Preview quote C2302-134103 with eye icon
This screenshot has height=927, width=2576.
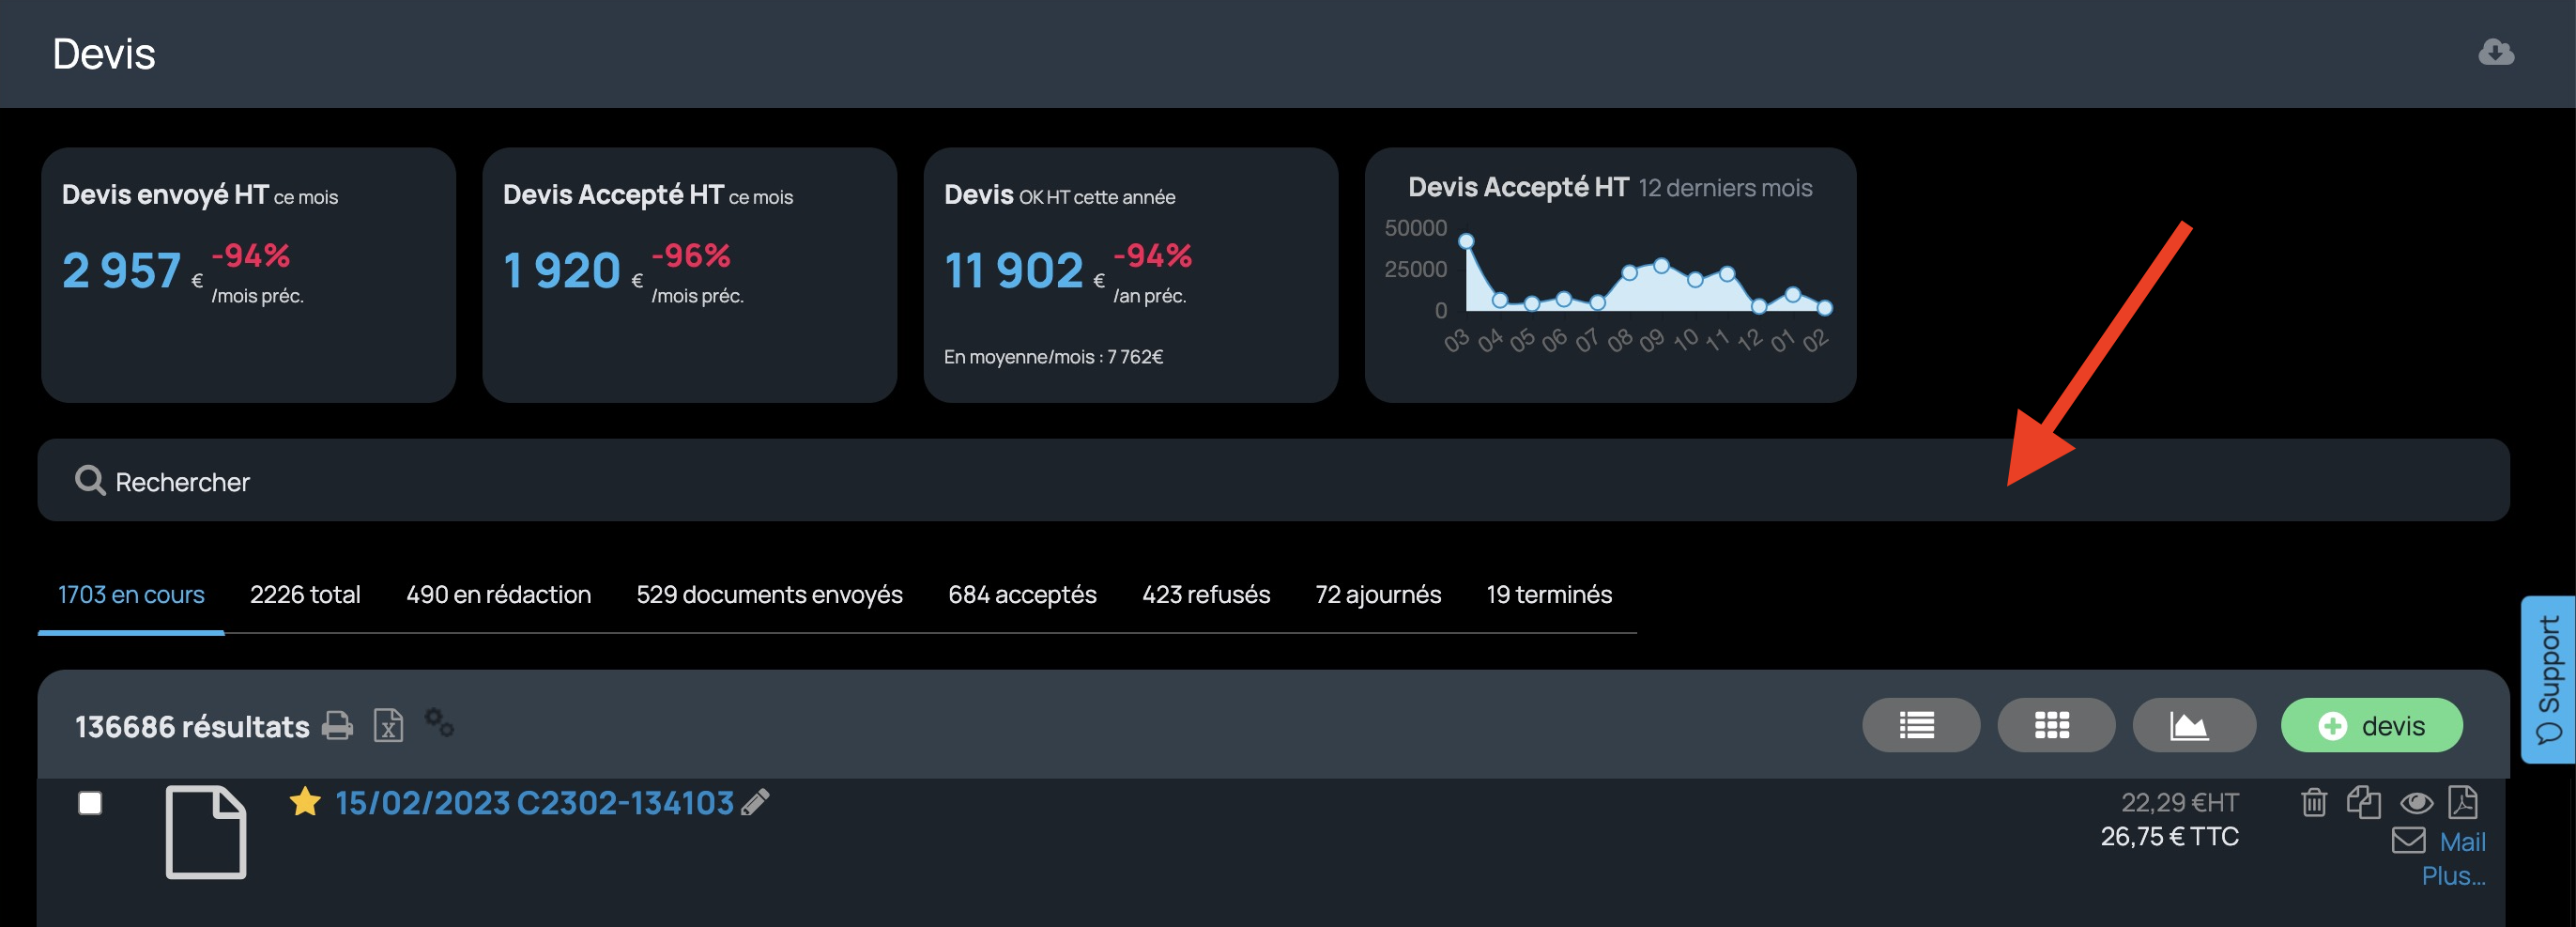click(2416, 802)
